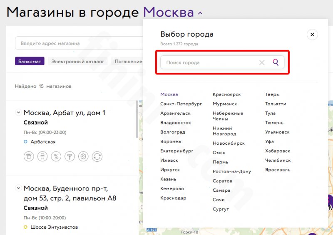Choose Иркутск from city list
Screen dimensions: 333x235
point(170,170)
